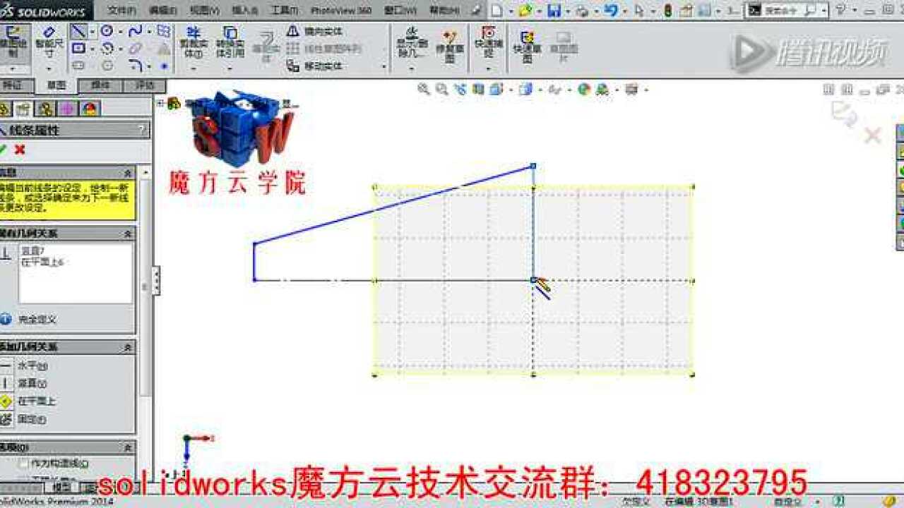Open the Quick Snaps dropdown arrow

488,68
